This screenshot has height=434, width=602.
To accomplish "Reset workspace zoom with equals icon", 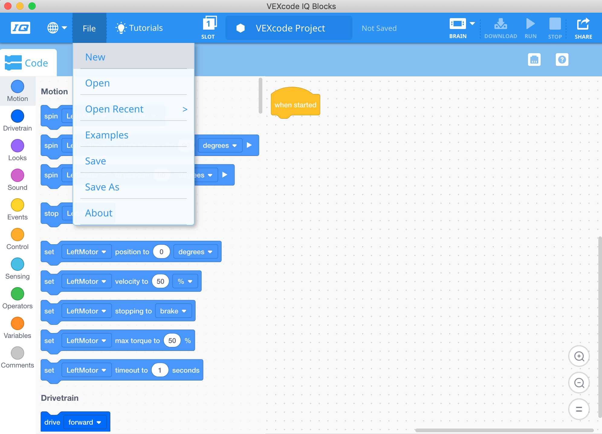I will click(x=579, y=410).
